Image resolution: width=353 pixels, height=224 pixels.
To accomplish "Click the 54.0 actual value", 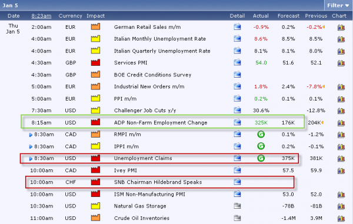I will point(261,63).
